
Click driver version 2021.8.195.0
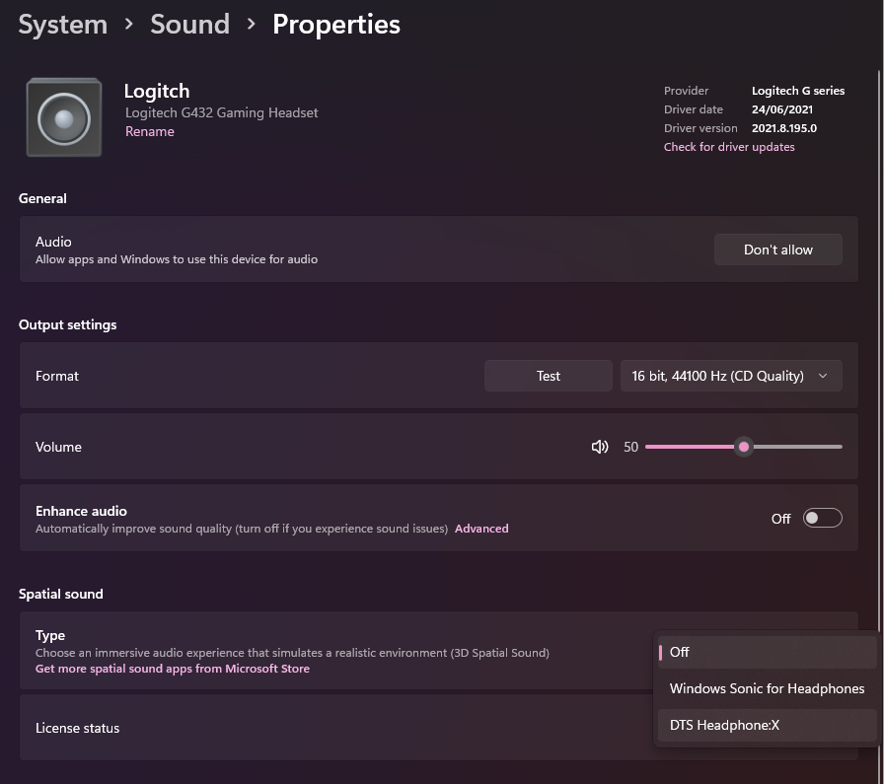[784, 128]
